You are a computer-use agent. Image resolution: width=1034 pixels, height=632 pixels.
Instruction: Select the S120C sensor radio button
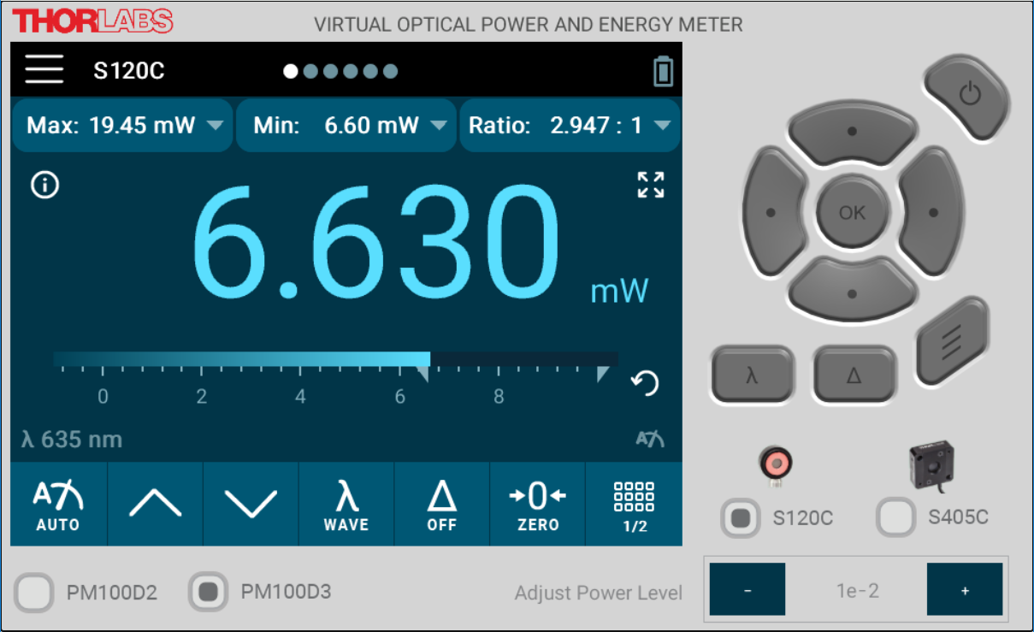(740, 518)
